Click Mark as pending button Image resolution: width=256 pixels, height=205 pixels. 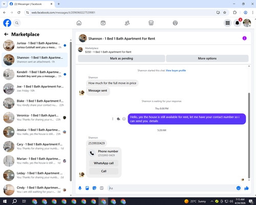[x=121, y=58]
